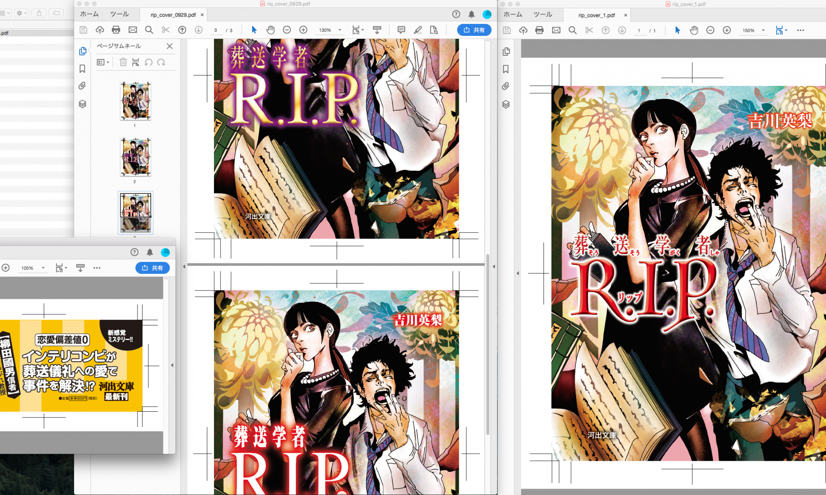Close the ページサムネール panel
Image resolution: width=826 pixels, height=495 pixels.
(170, 46)
